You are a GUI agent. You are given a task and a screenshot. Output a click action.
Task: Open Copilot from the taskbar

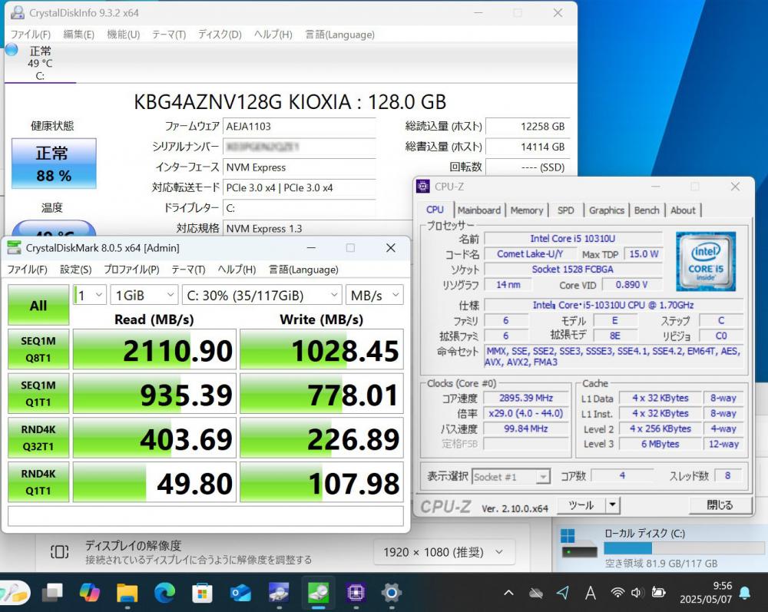coord(89,593)
